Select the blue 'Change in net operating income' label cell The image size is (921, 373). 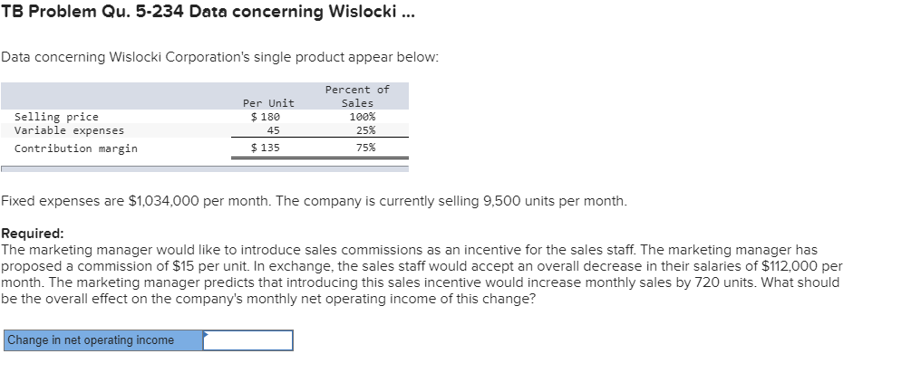coord(103,340)
